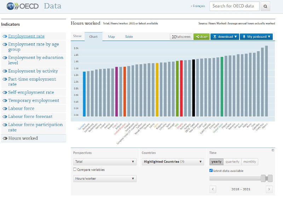Click the eye icon beside Hours worked

(x=5, y=138)
